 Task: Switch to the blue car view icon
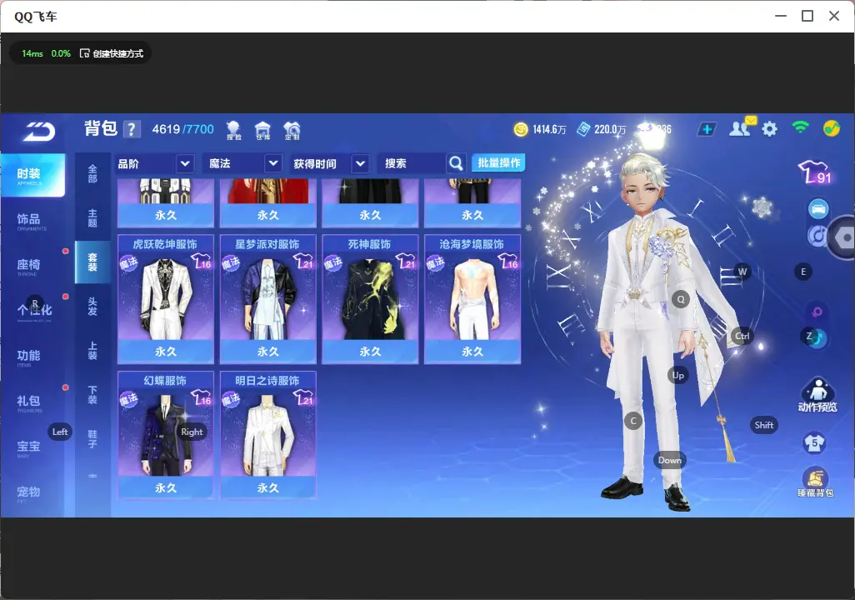pyautogui.click(x=818, y=208)
